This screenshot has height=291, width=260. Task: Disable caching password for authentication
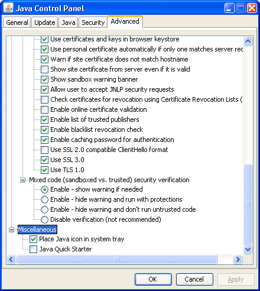(x=44, y=140)
